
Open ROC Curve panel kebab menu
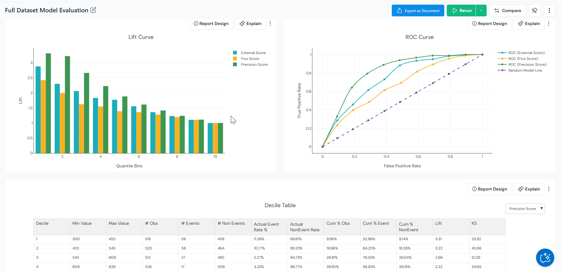(549, 24)
